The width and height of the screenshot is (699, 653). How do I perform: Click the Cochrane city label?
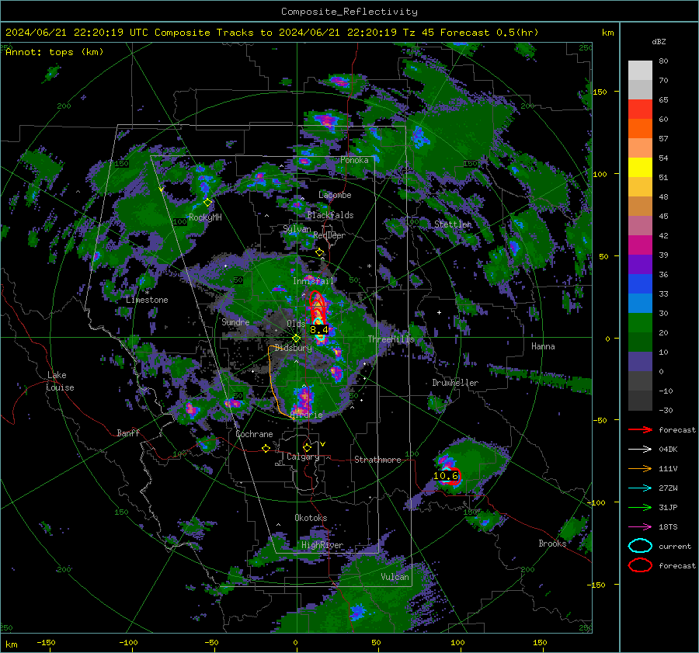point(254,434)
